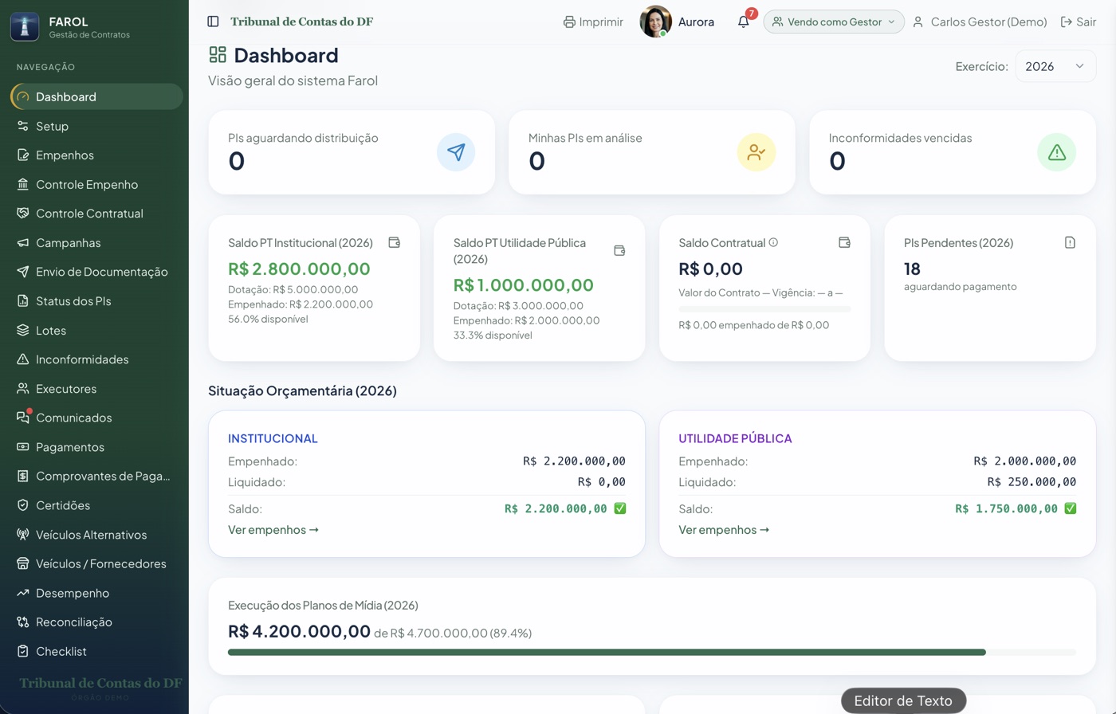This screenshot has height=714, width=1116.
Task: Open the Exercício 2026 year dropdown
Action: [1055, 66]
